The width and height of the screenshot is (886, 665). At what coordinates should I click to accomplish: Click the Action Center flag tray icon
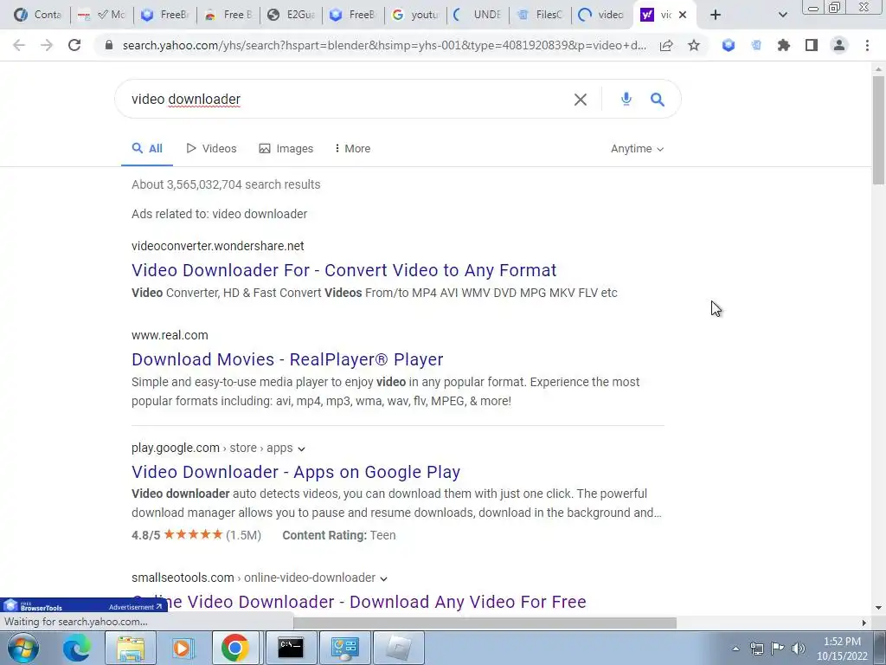pos(778,648)
